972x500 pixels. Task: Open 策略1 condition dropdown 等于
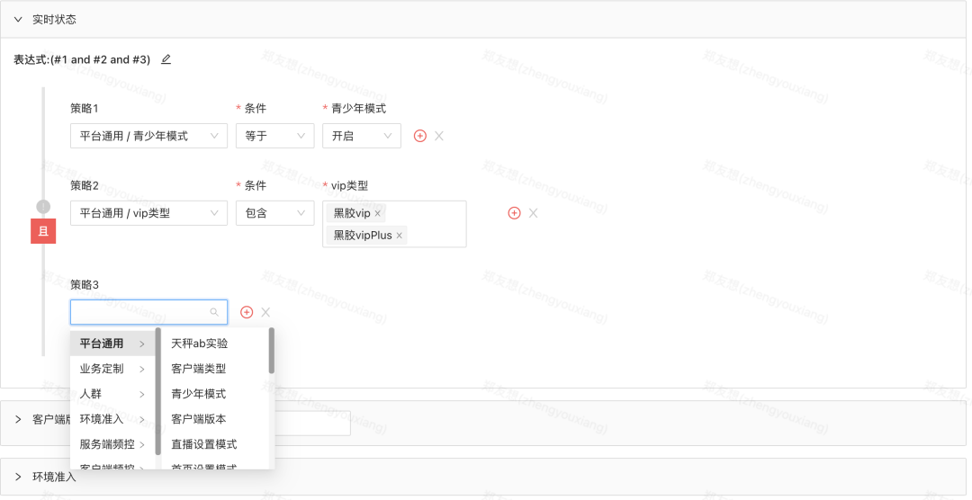pyautogui.click(x=274, y=136)
